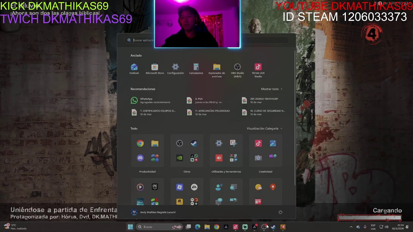The width and height of the screenshot is (413, 232).
Task: Click power button in Start menu
Action: click(x=280, y=212)
